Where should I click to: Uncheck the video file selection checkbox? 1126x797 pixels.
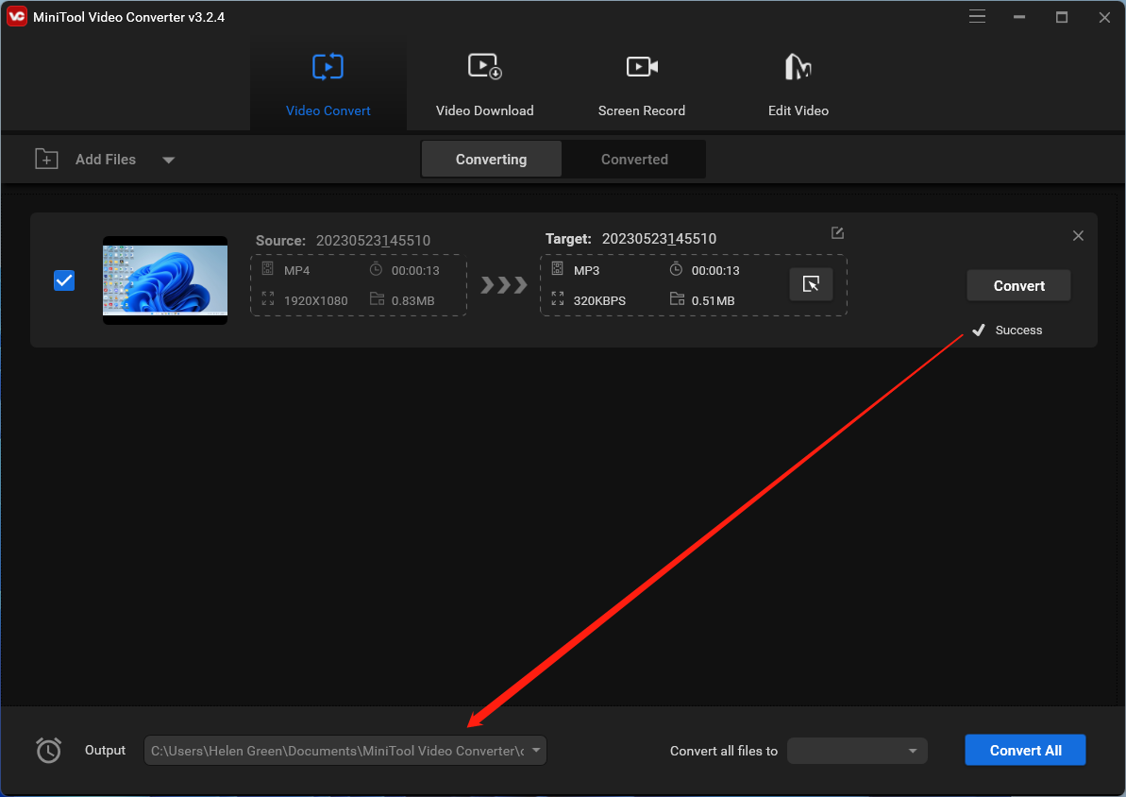click(x=64, y=280)
